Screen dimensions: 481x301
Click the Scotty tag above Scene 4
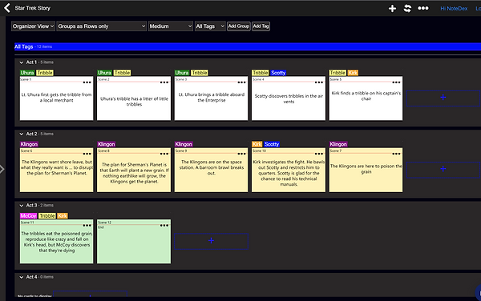click(278, 73)
